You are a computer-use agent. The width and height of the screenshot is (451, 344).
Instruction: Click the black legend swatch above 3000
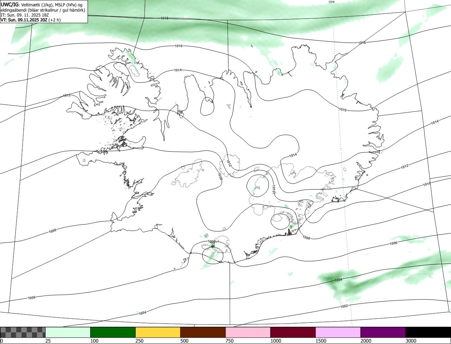(x=428, y=332)
